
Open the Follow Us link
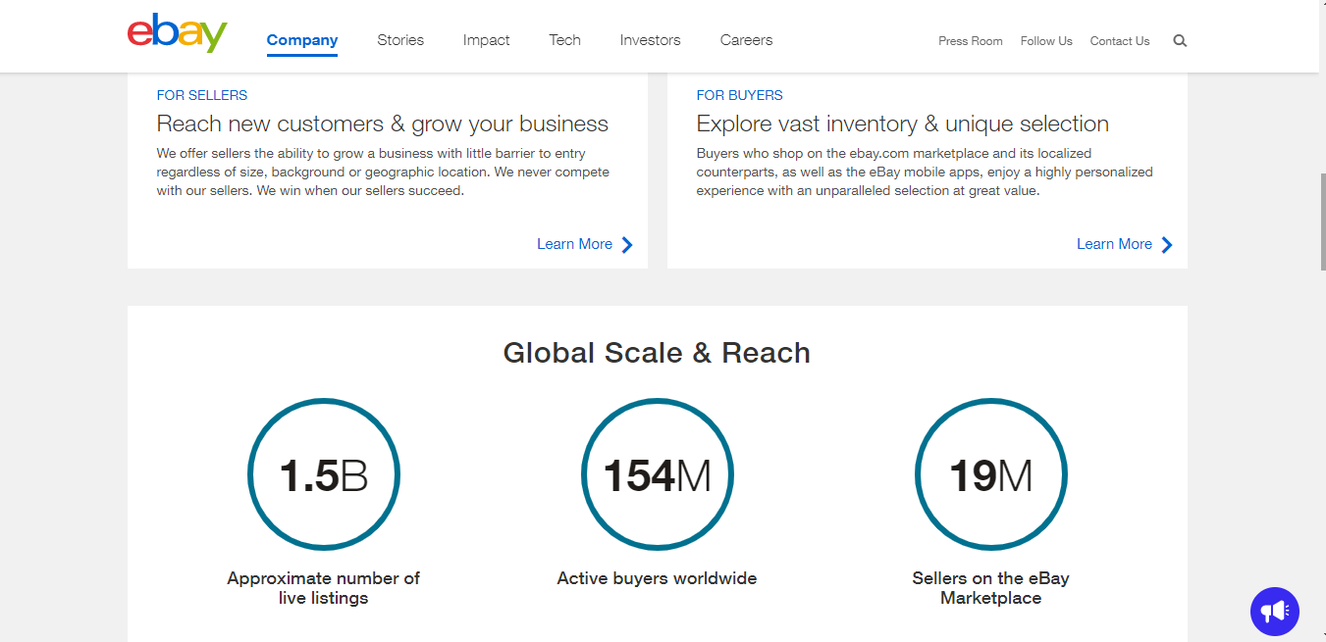click(x=1046, y=41)
